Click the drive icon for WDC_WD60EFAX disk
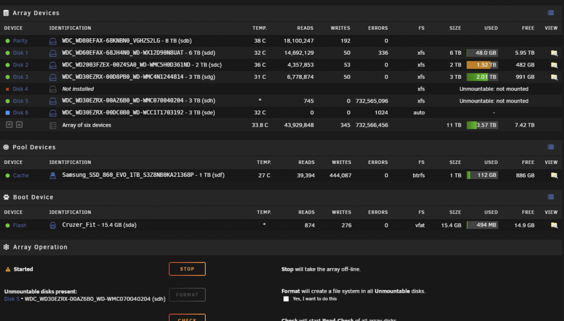Screen dimensions: 564x321 (53, 53)
